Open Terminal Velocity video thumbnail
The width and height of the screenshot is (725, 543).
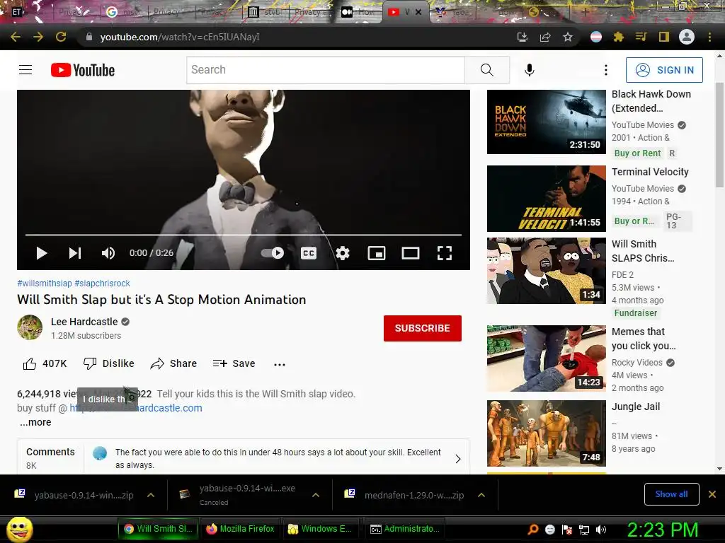pos(546,199)
